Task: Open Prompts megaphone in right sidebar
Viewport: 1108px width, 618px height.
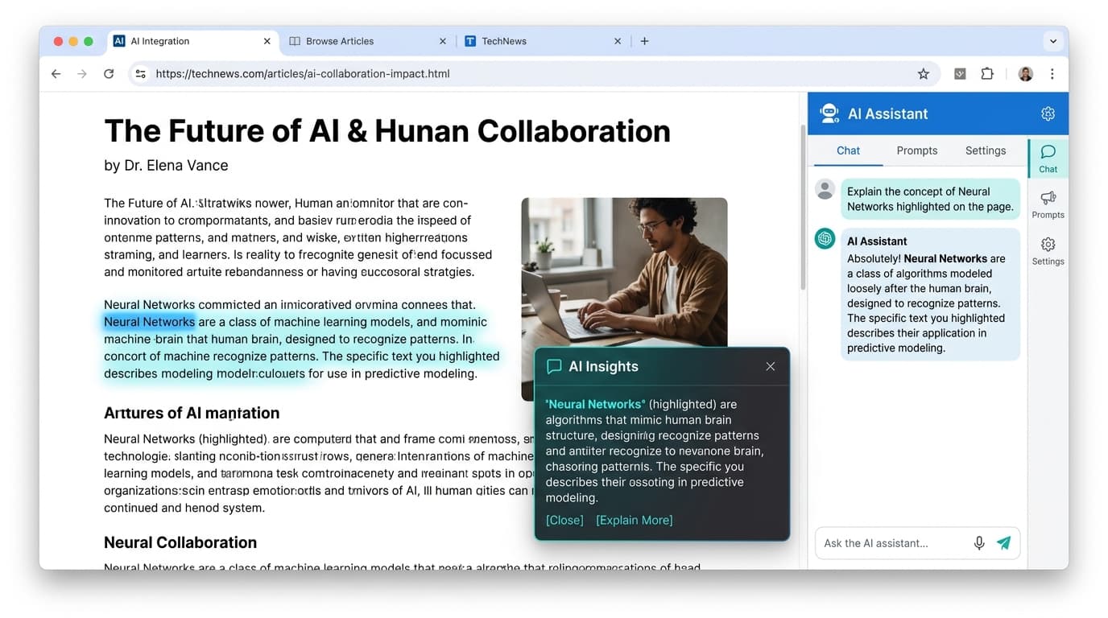Action: click(x=1048, y=204)
